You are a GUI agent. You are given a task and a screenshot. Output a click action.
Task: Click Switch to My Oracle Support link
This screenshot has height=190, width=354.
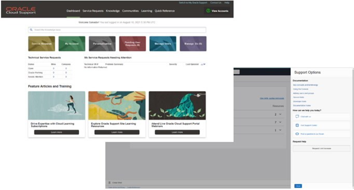(193, 3)
